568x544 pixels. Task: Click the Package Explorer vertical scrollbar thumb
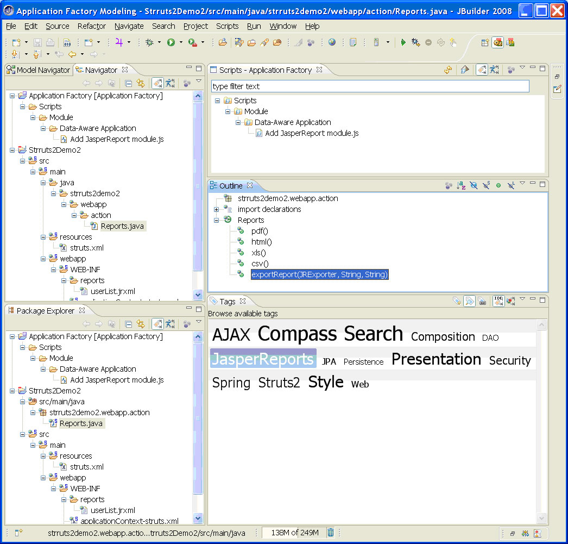click(198, 418)
